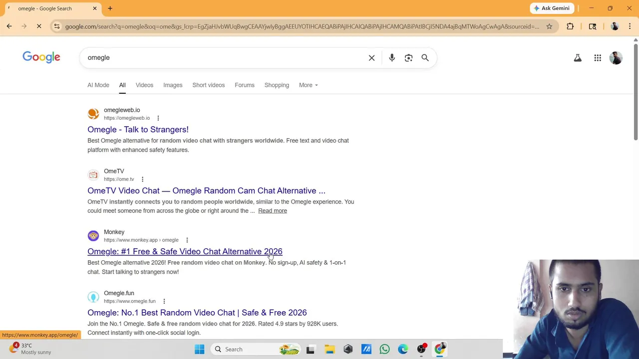
Task: Open the blue slash app on the taskbar
Action: pos(366,349)
